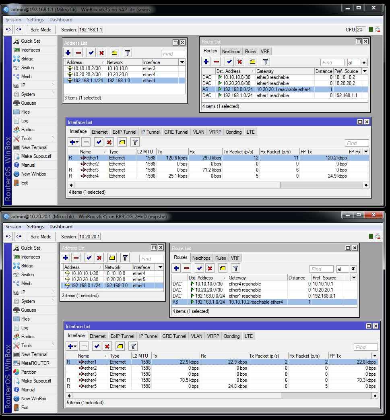Open Session menu in top WinBox window
Image resolution: width=390 pixels, height=420 pixels.
tap(13, 20)
